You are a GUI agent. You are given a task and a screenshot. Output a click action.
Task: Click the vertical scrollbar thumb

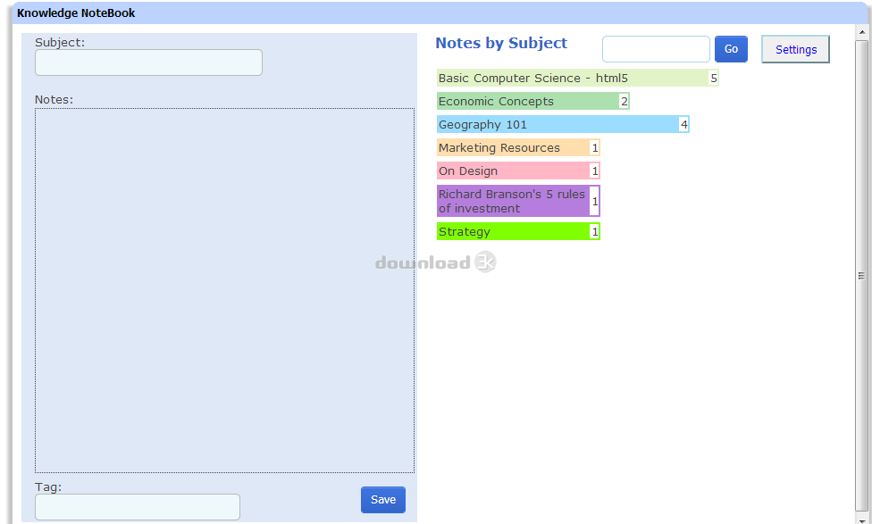pyautogui.click(x=862, y=276)
